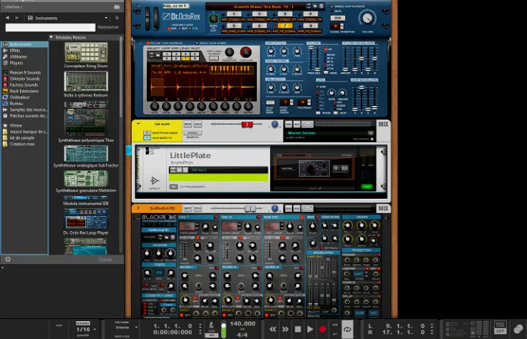
Task: Open the Kong Drum Designer device thumbnail
Action: [86, 52]
